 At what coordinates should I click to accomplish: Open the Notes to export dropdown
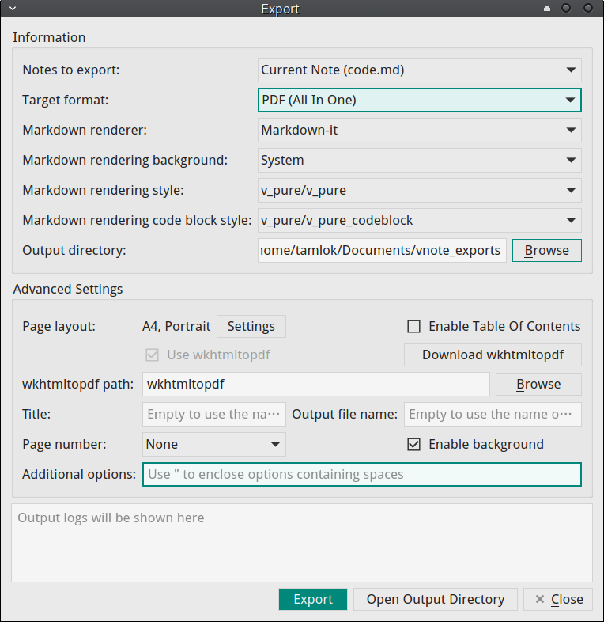[x=419, y=70]
